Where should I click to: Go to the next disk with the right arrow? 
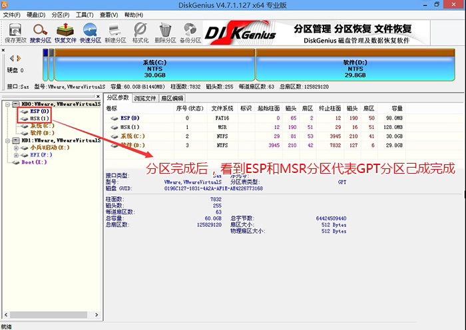(19, 59)
